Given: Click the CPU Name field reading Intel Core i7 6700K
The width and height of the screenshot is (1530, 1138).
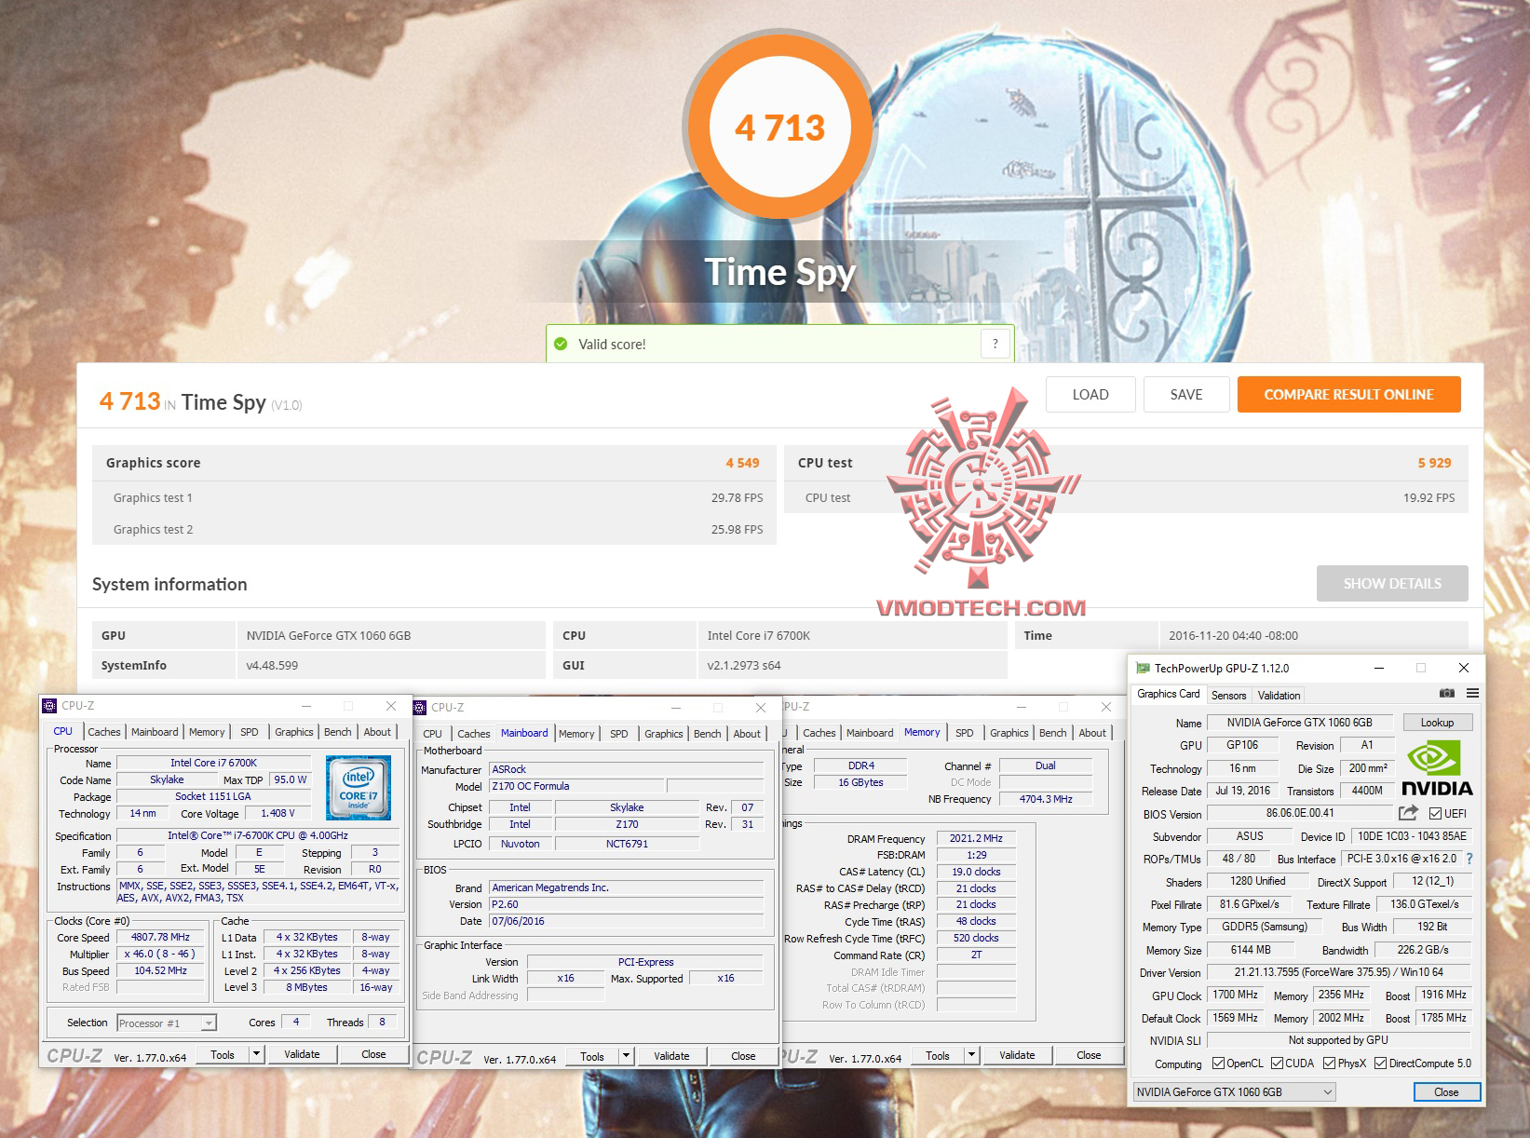Looking at the screenshot, I should (x=213, y=763).
